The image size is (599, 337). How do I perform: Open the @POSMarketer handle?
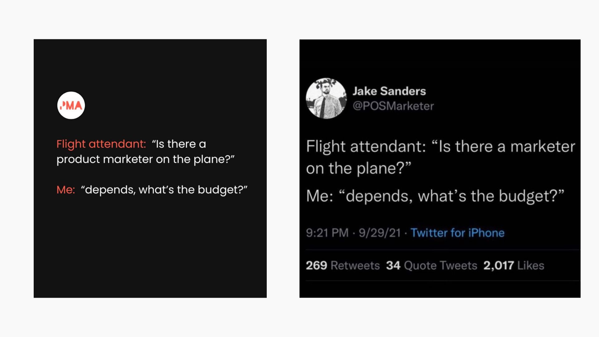(x=393, y=106)
